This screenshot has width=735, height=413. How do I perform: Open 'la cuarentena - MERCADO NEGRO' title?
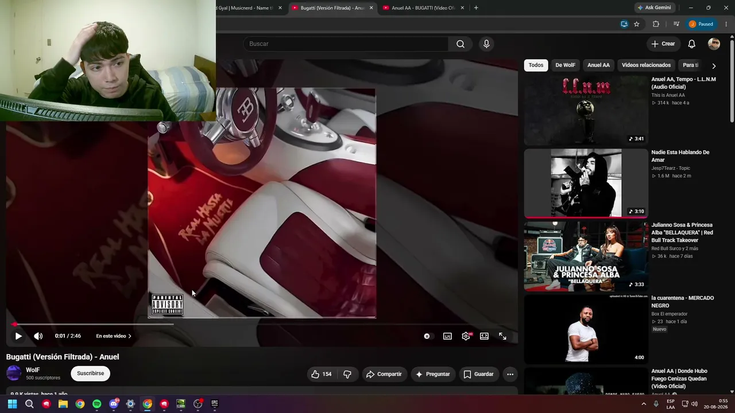(683, 302)
